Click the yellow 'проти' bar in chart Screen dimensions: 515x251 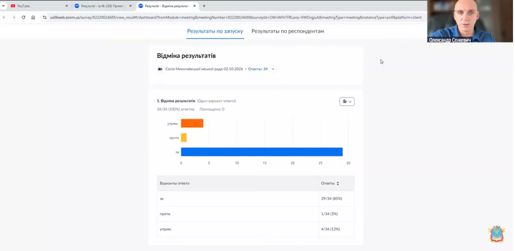pos(184,138)
